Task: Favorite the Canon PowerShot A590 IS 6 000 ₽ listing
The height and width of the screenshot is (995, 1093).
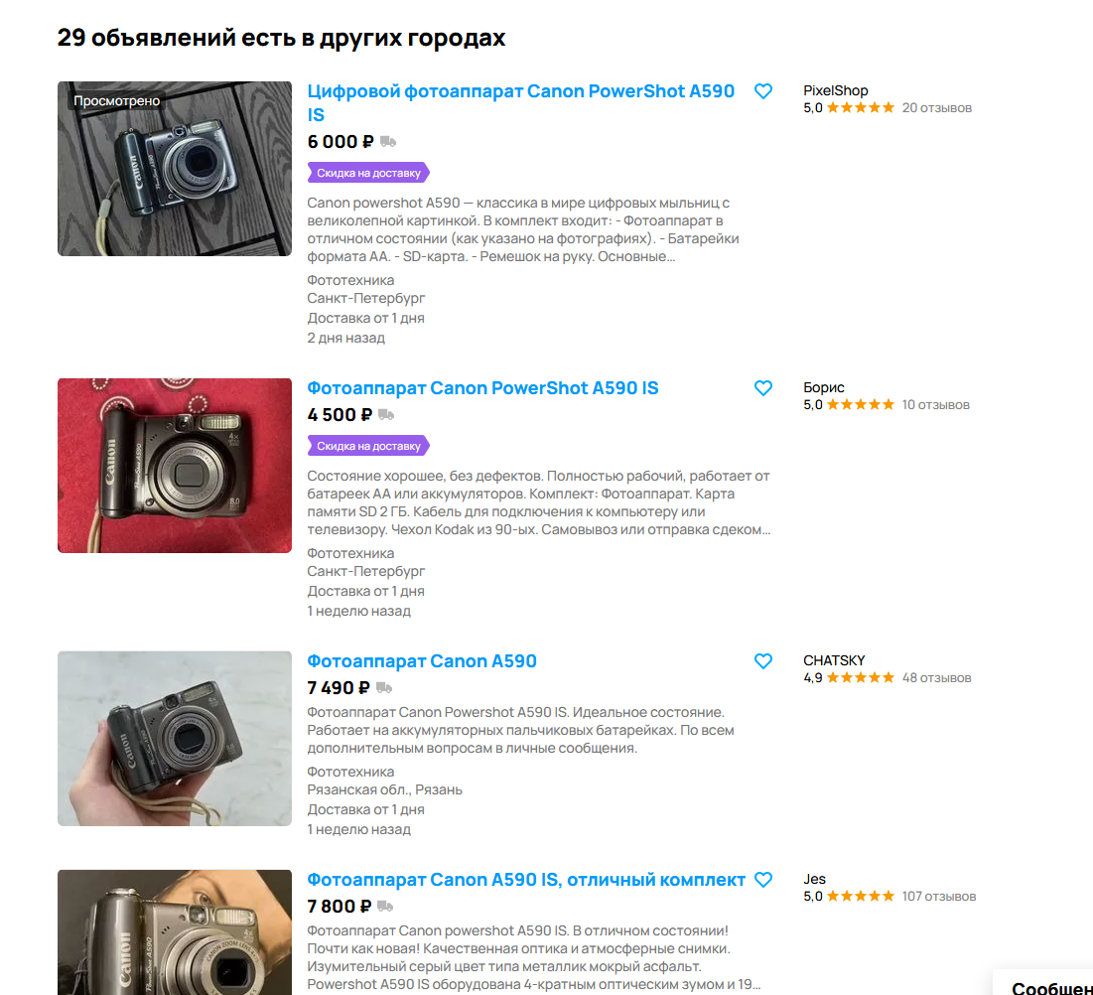Action: coord(763,91)
